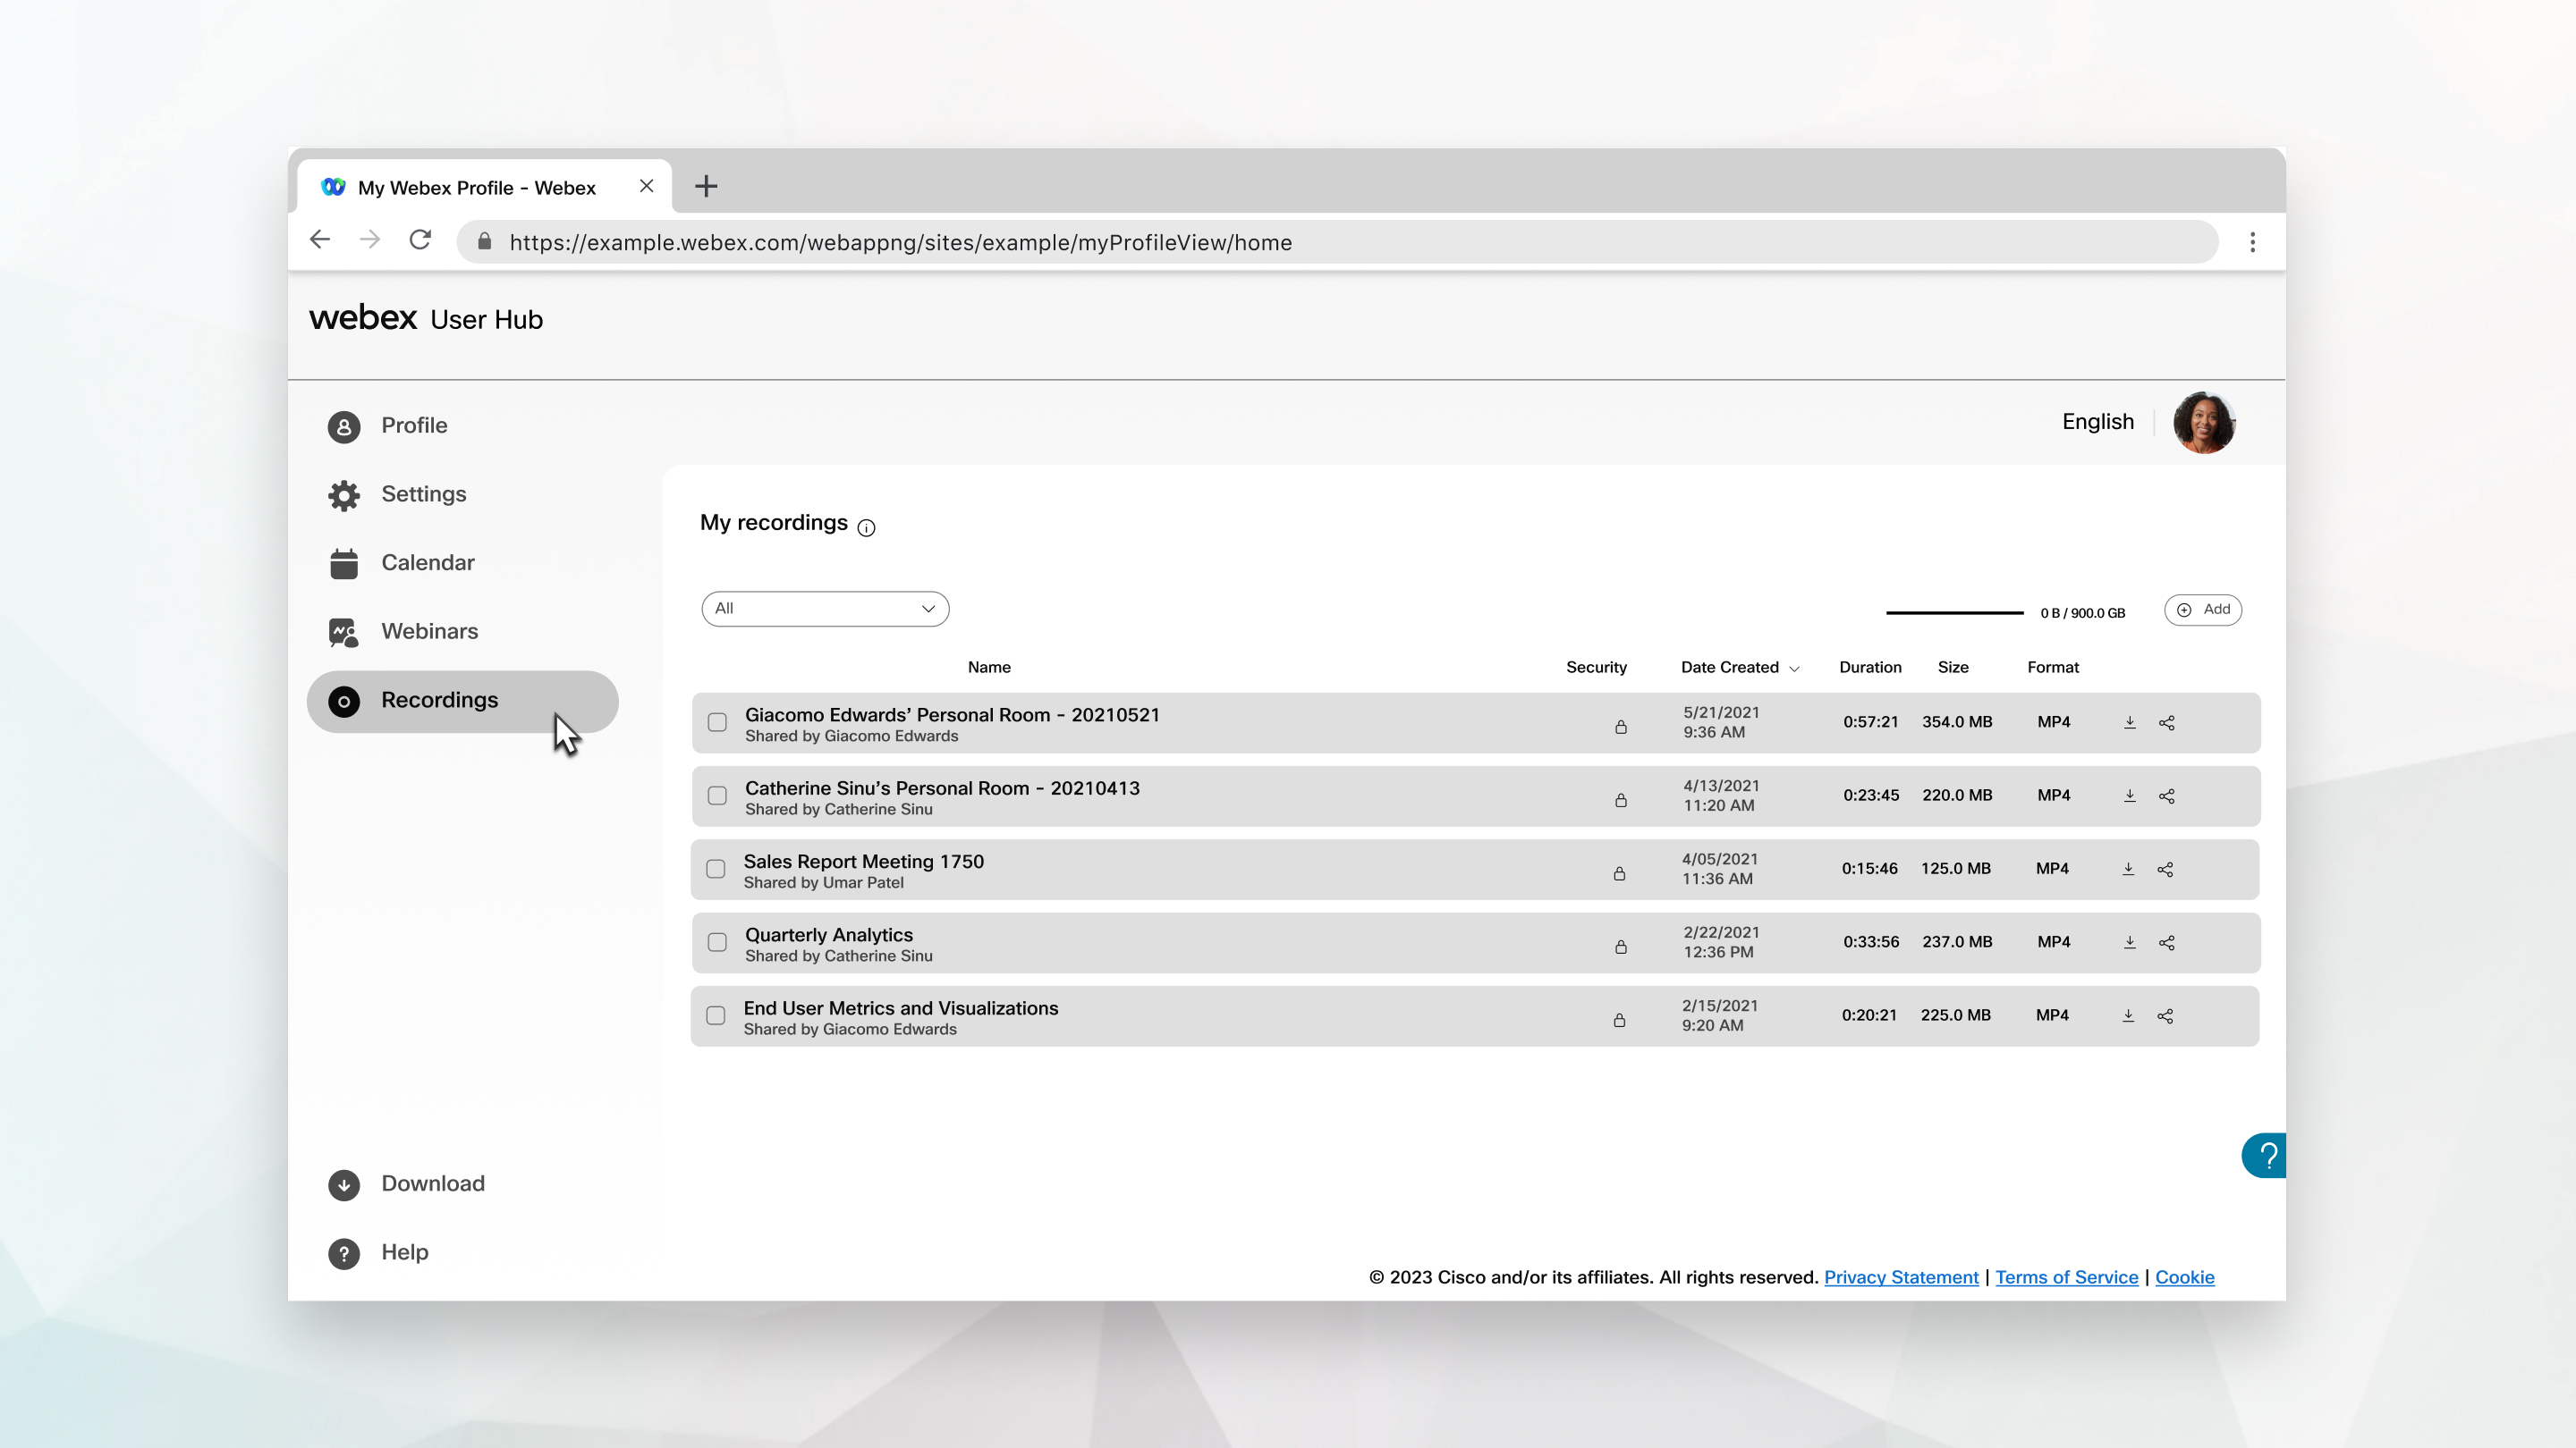Open the browser tab My Webex Profile
Image resolution: width=2576 pixels, height=1448 pixels.
[x=478, y=186]
